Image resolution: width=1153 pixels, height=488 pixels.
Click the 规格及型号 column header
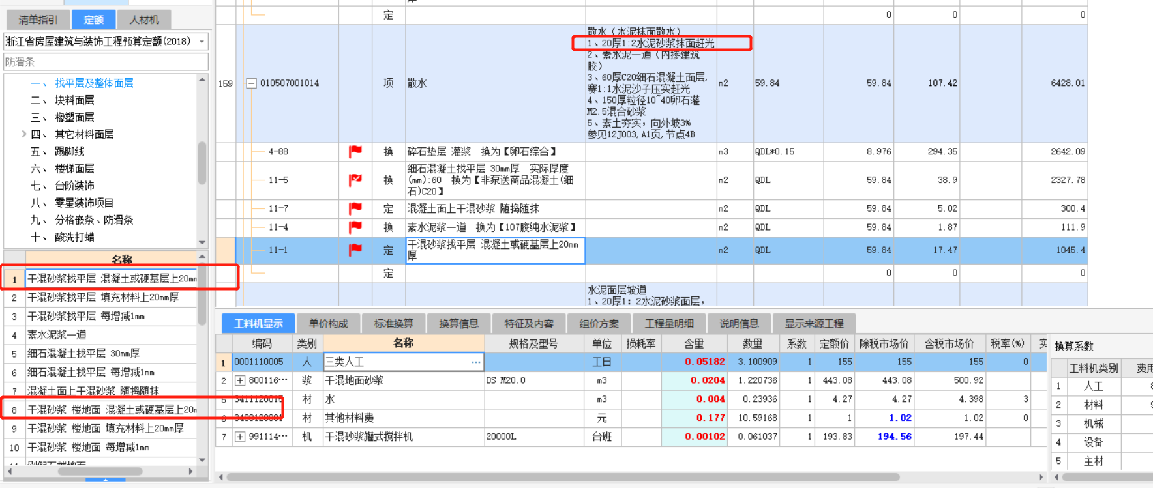pos(533,343)
